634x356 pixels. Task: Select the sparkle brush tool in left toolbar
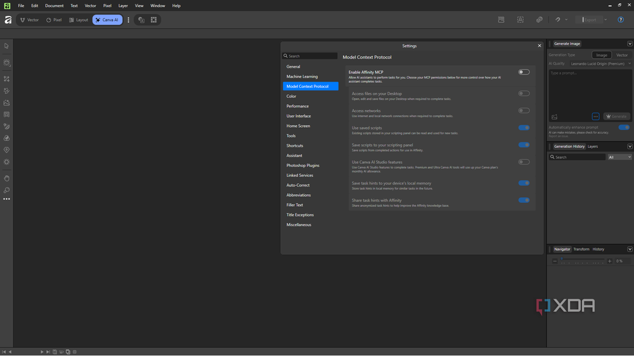[6, 90]
